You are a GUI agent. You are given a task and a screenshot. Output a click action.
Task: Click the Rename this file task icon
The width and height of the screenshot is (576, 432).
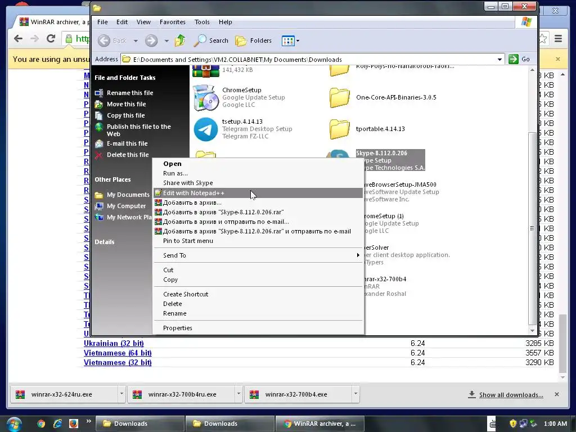(99, 93)
